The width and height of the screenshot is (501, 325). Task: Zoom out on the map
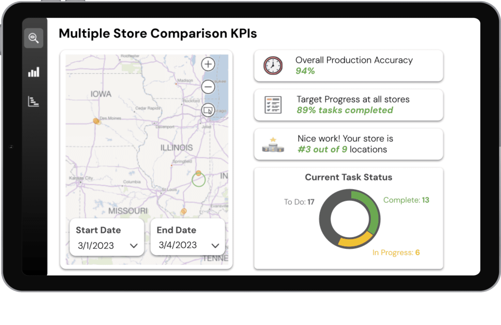(208, 87)
